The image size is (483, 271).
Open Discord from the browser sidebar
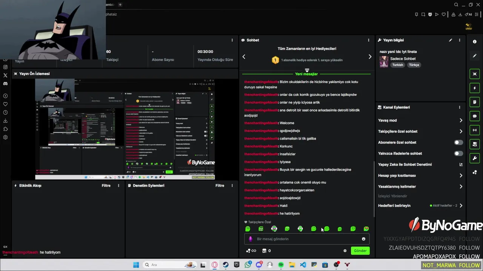pyautogui.click(x=5, y=84)
